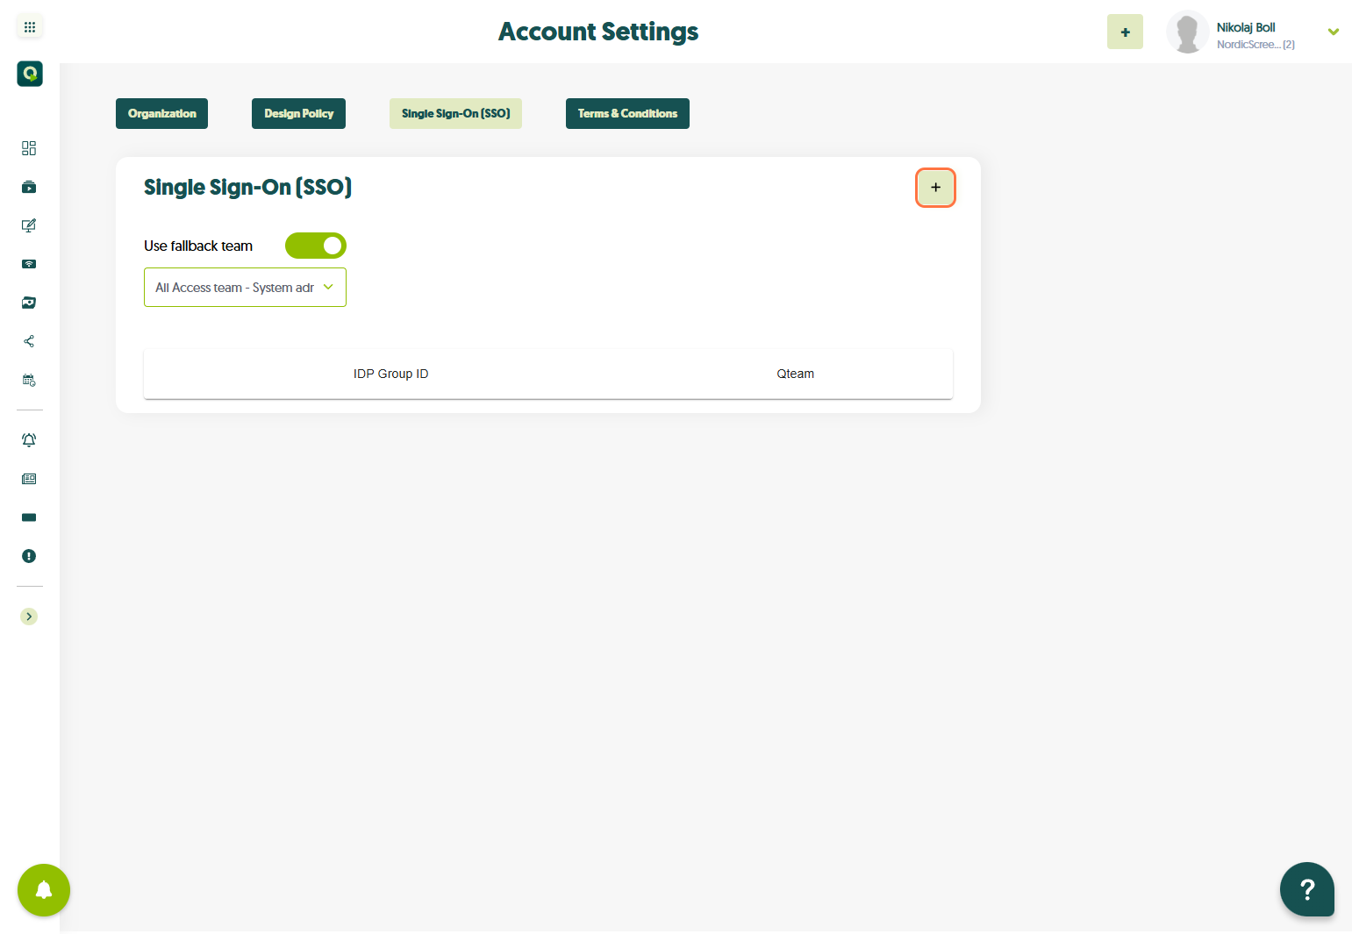Click the green Q logo in sidebar
The height and width of the screenshot is (934, 1352).
(x=30, y=74)
